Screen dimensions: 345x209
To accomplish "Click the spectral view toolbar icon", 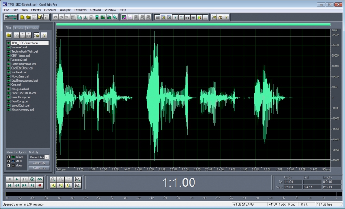I will click(x=124, y=17).
